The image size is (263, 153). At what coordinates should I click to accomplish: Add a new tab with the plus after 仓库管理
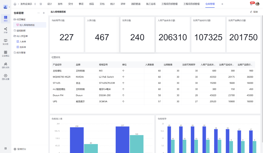pos(222,4)
